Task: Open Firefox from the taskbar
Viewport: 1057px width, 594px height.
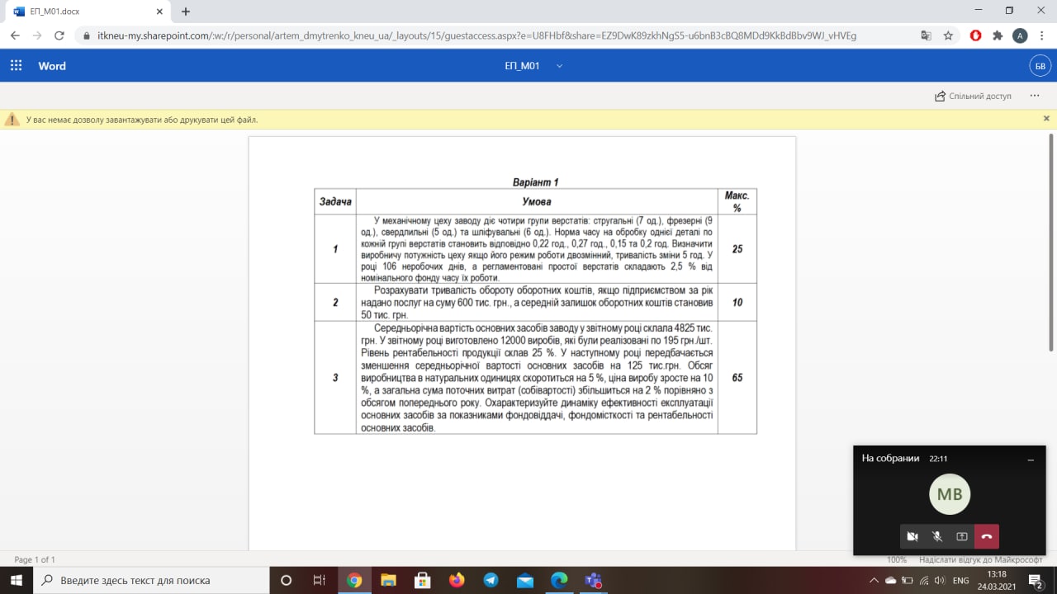Action: point(457,580)
